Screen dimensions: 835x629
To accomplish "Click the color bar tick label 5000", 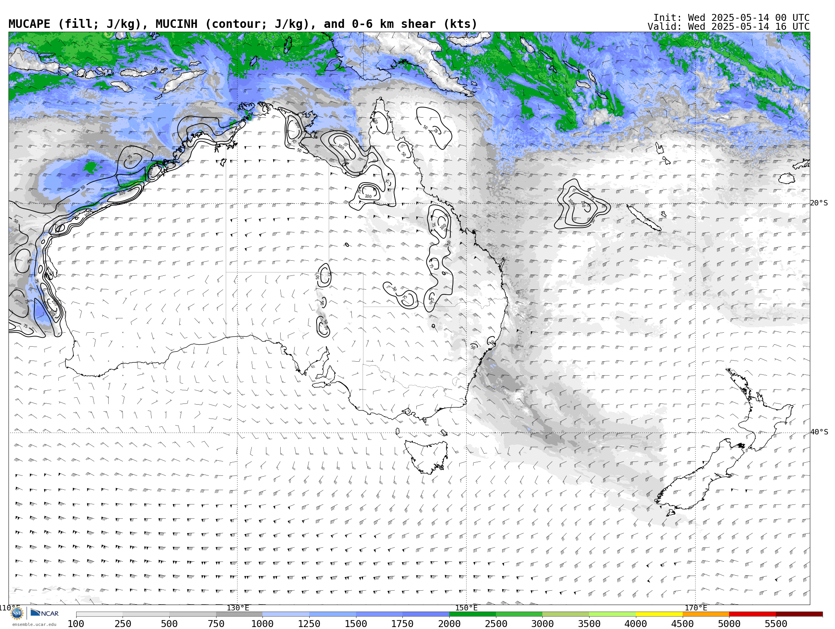I will pyautogui.click(x=729, y=624).
